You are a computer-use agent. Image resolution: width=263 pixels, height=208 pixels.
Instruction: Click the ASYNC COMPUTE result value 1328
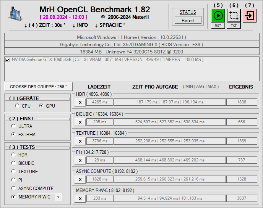242,179
